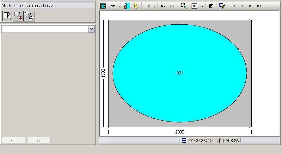Screen dimensions: 282x154
Task: Expand the fit view dropdown arrow
Action: pos(202,6)
